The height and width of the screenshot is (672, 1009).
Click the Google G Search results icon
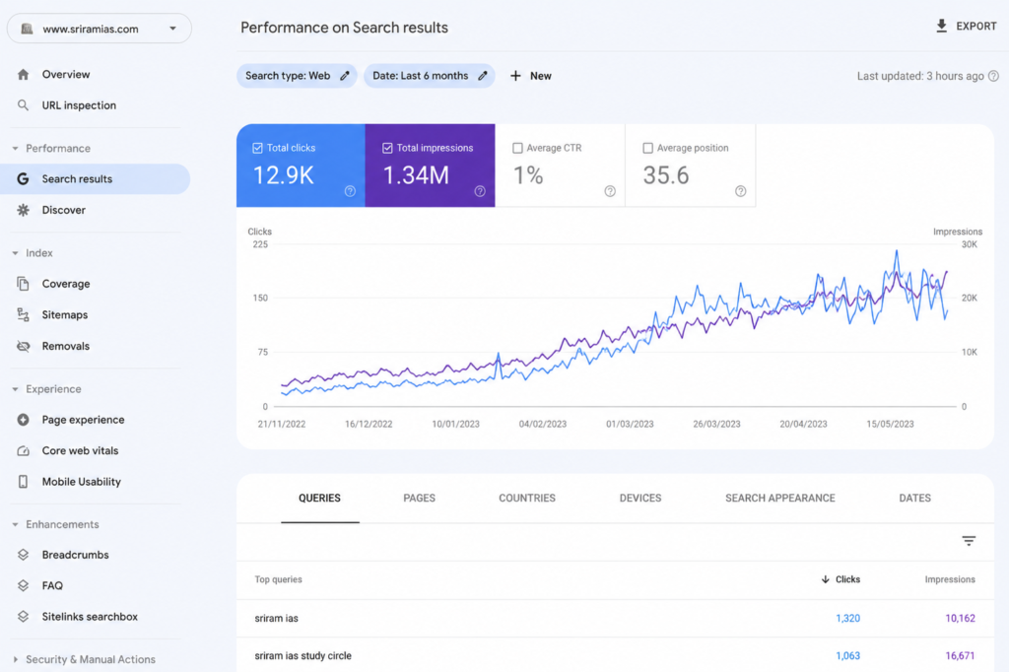(x=24, y=179)
